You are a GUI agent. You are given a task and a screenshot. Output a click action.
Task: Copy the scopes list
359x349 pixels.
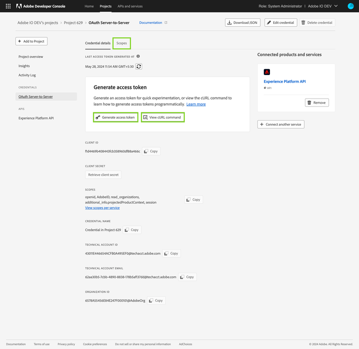click(x=193, y=199)
